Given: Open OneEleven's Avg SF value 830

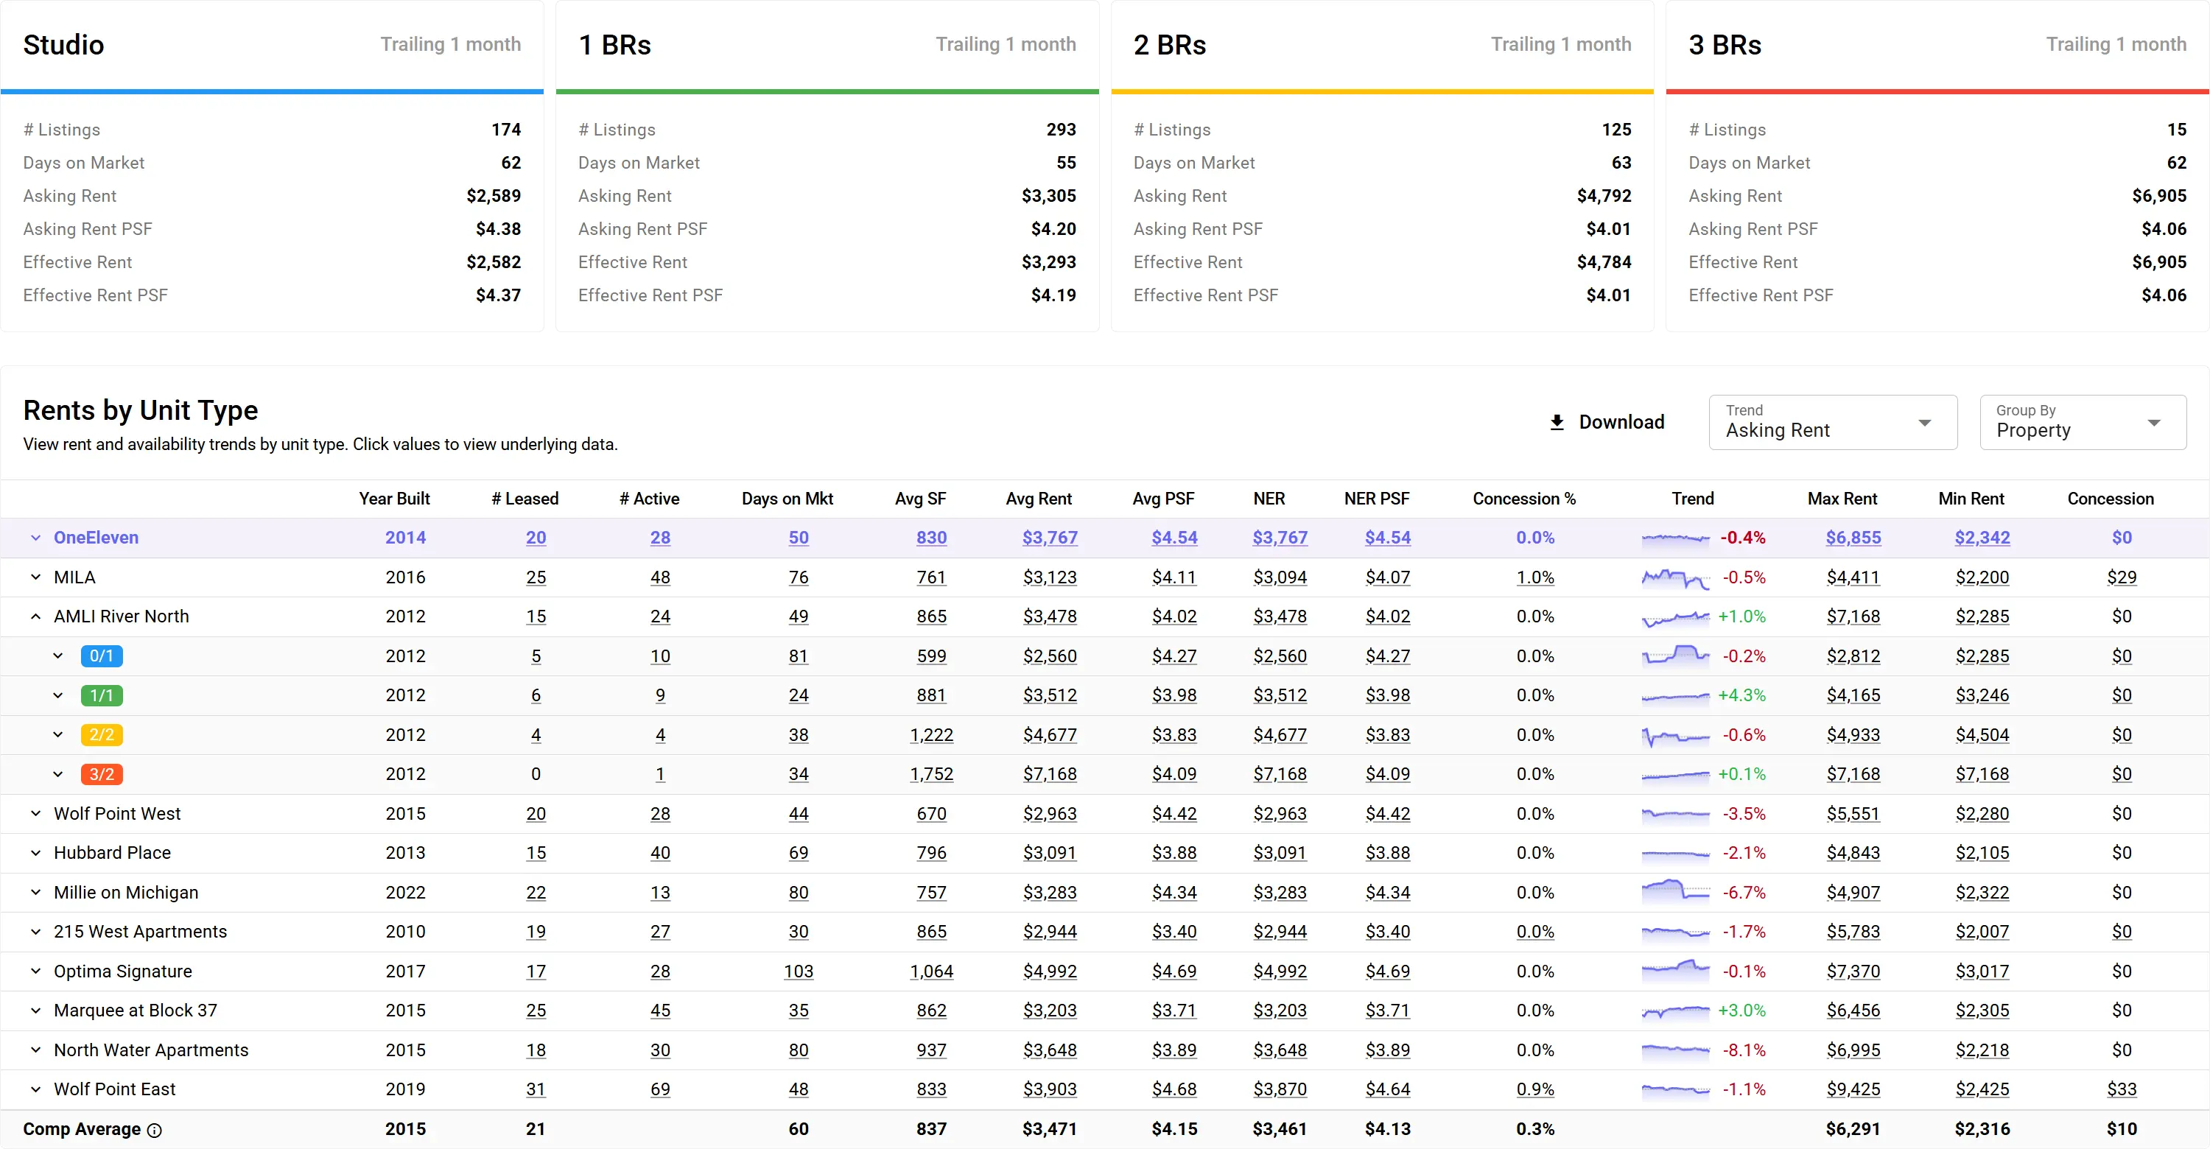Looking at the screenshot, I should pos(932,538).
